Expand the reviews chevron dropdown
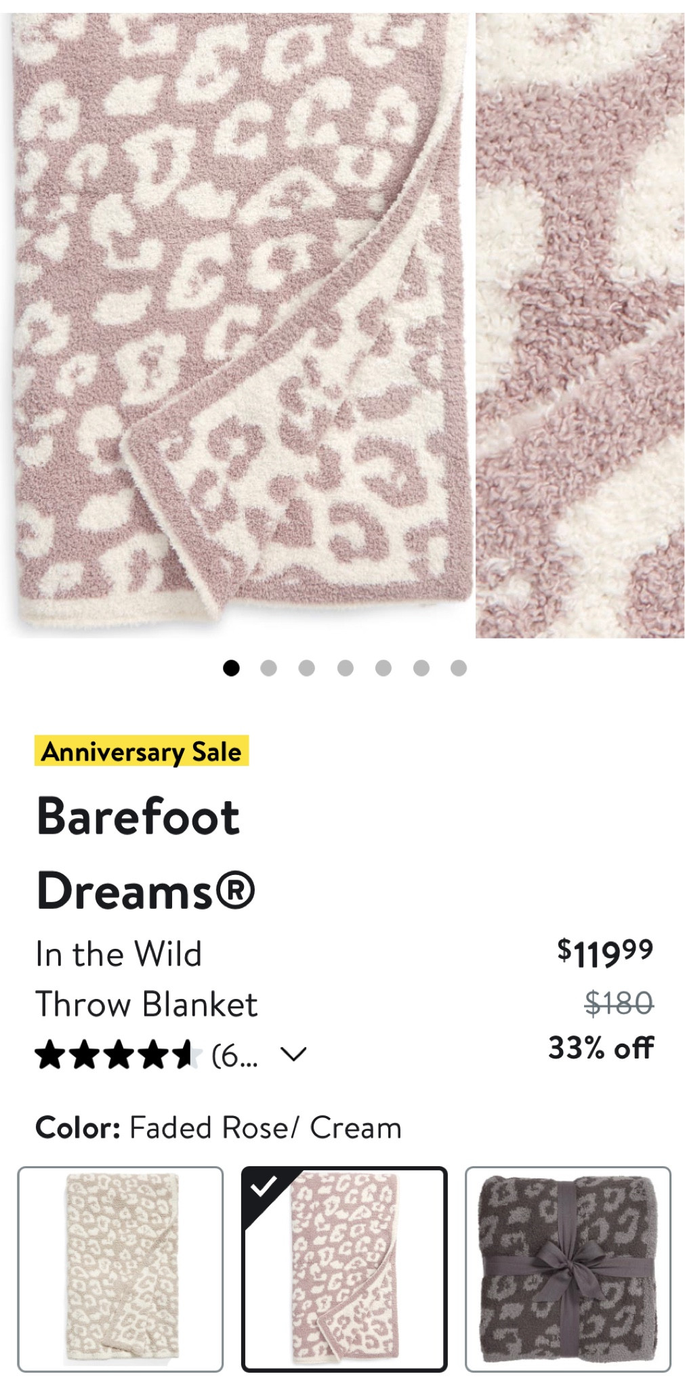Image resolution: width=685 pixels, height=1387 pixels. pos(293,1054)
